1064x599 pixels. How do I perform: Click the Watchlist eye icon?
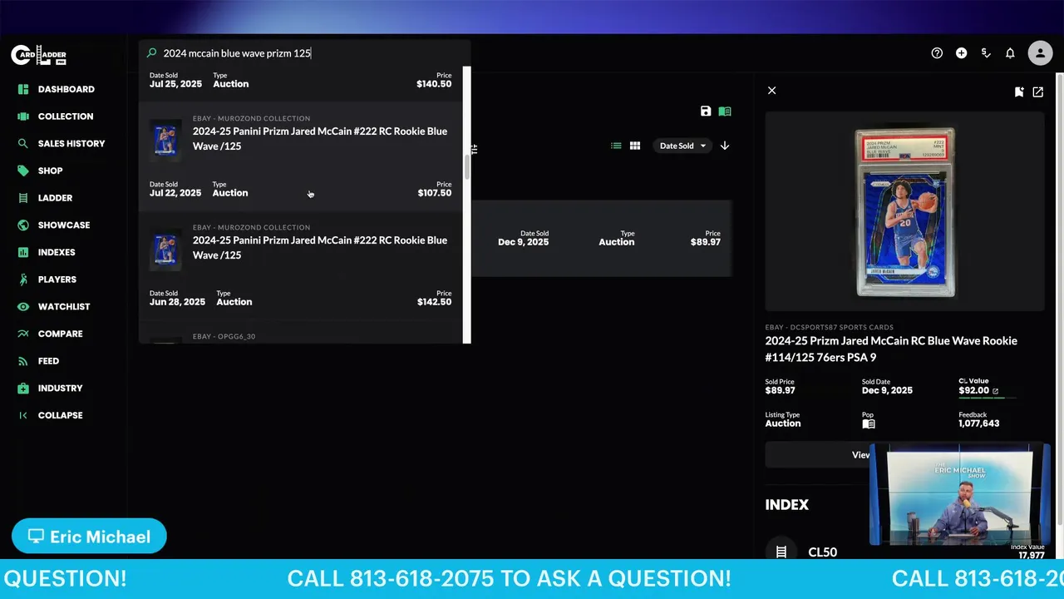pos(23,306)
